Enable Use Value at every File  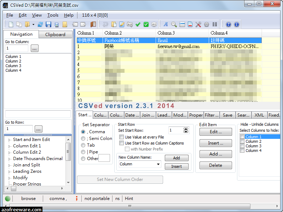[x=121, y=137]
